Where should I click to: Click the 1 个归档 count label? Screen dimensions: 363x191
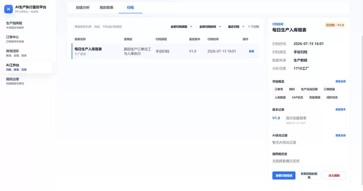(253, 27)
